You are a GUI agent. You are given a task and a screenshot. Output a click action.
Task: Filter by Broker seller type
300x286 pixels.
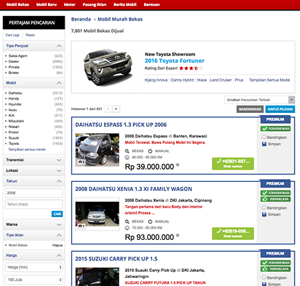(13, 73)
